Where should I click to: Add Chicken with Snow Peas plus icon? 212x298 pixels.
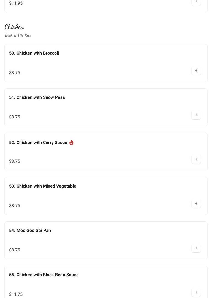click(x=196, y=115)
